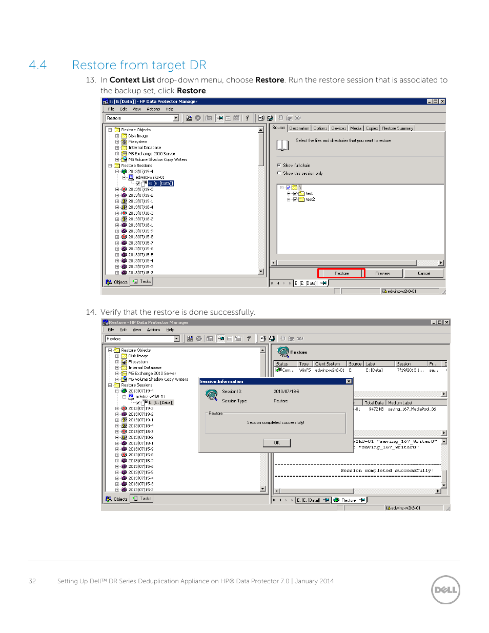Switch to the Destination tab
Viewport: 489px width, 633px height.
pos(299,128)
